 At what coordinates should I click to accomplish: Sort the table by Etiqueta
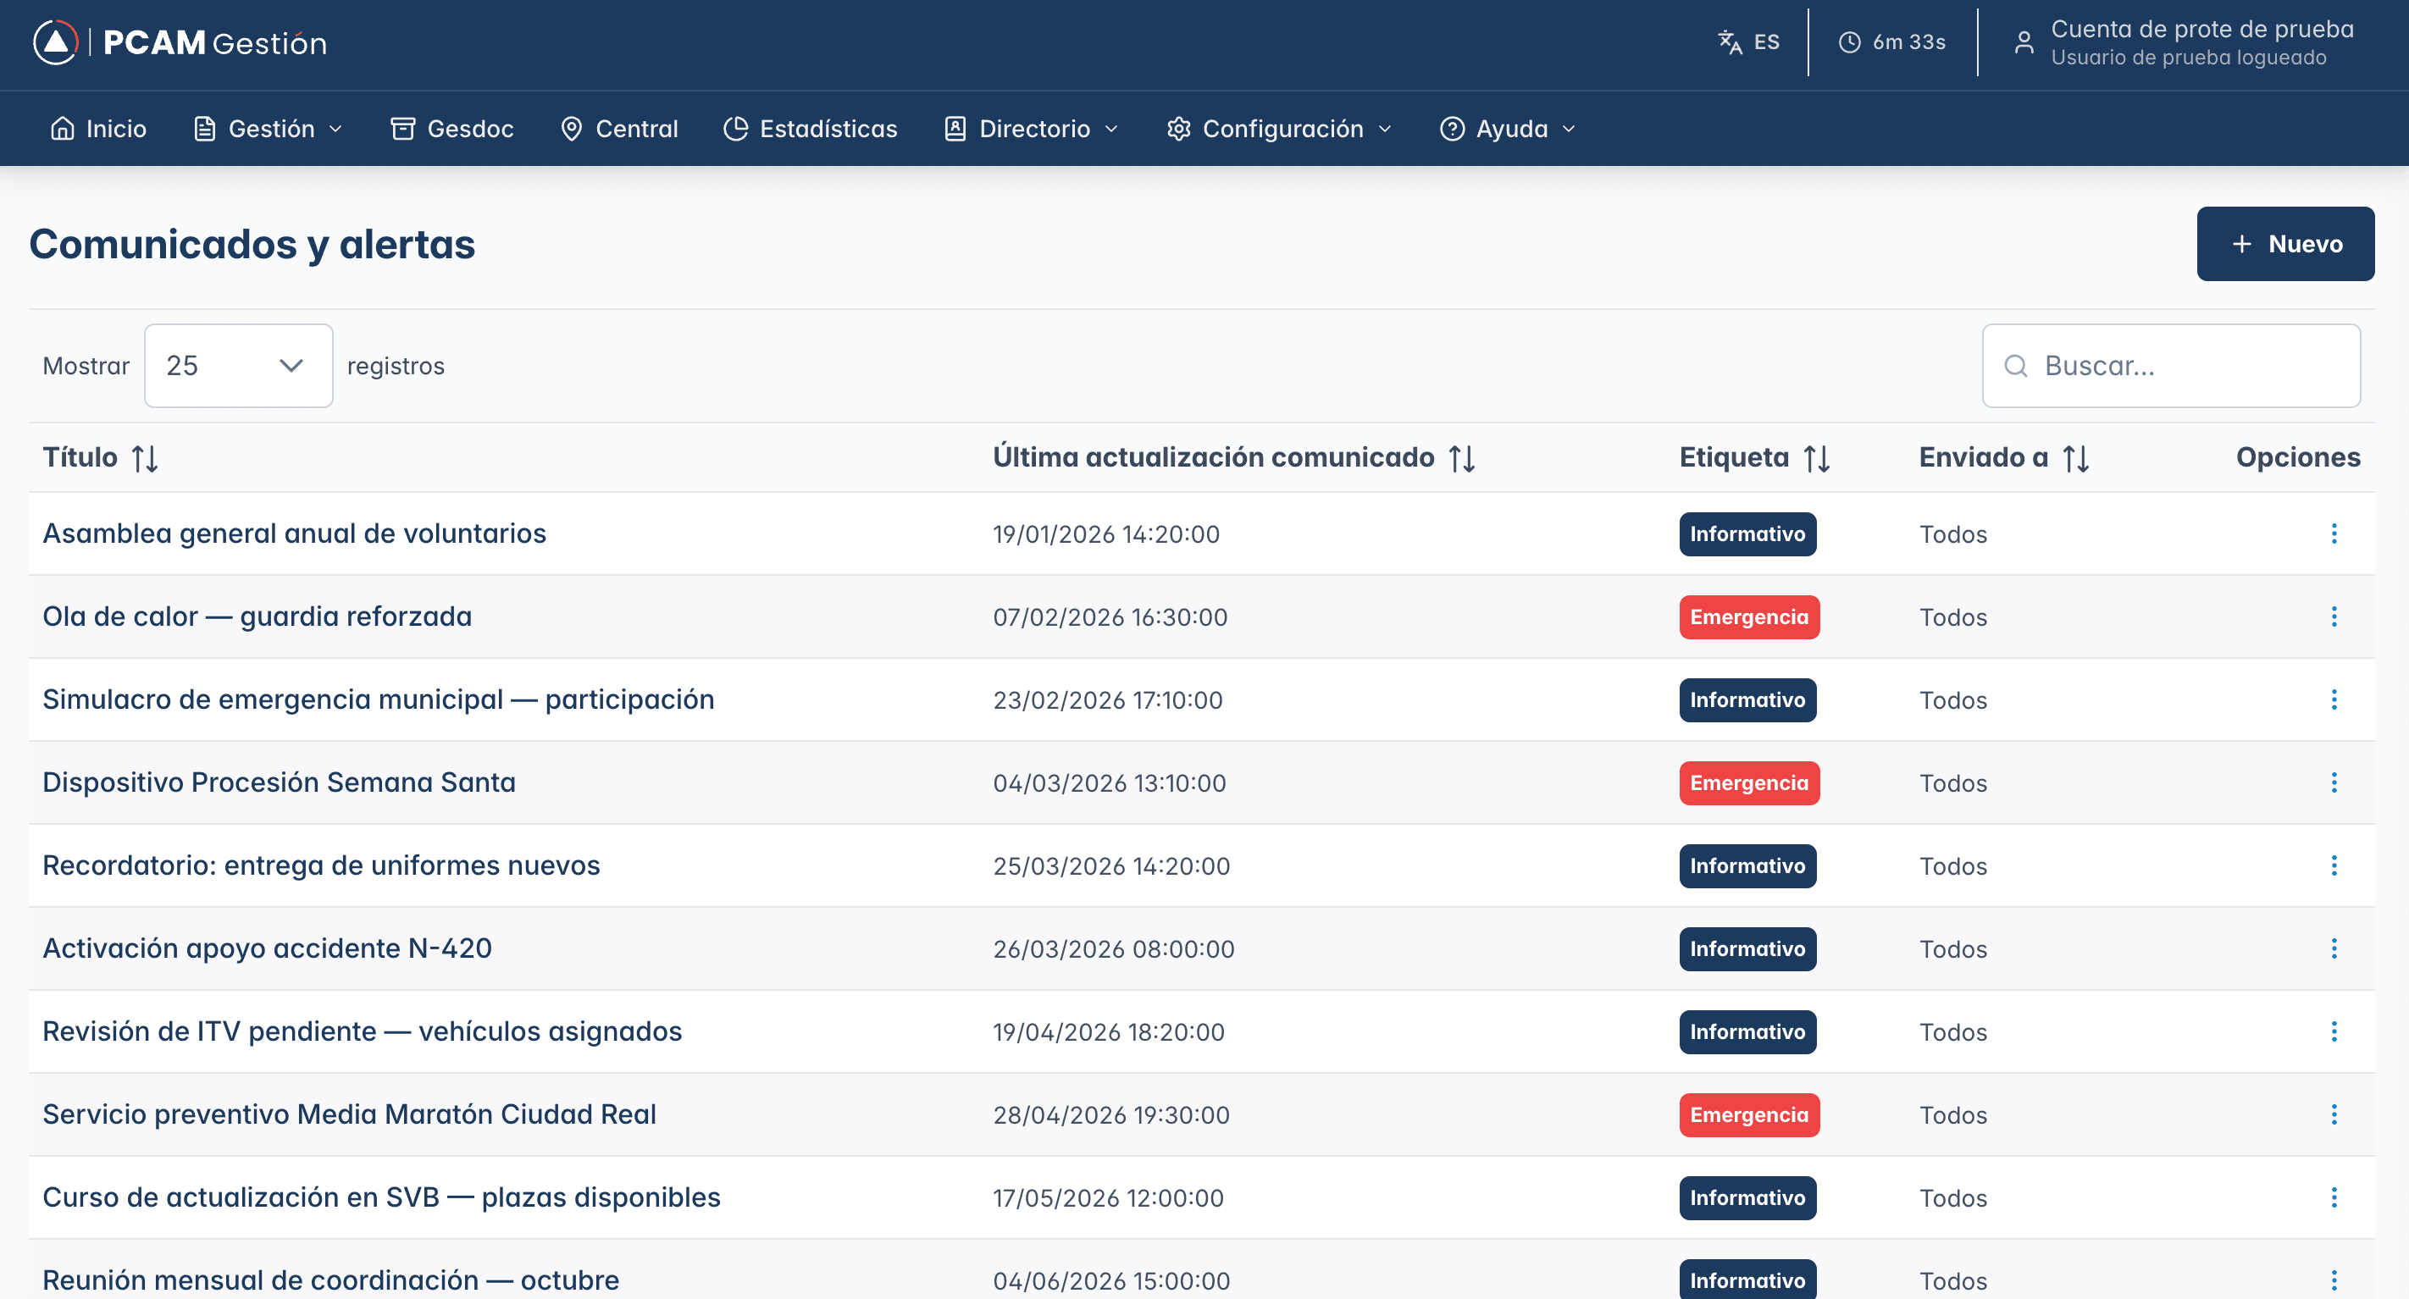[1816, 458]
